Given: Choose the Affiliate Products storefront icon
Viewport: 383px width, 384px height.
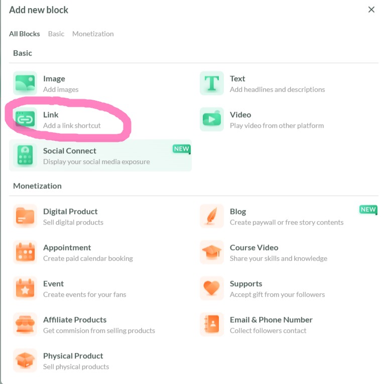Looking at the screenshot, I should click(x=25, y=324).
